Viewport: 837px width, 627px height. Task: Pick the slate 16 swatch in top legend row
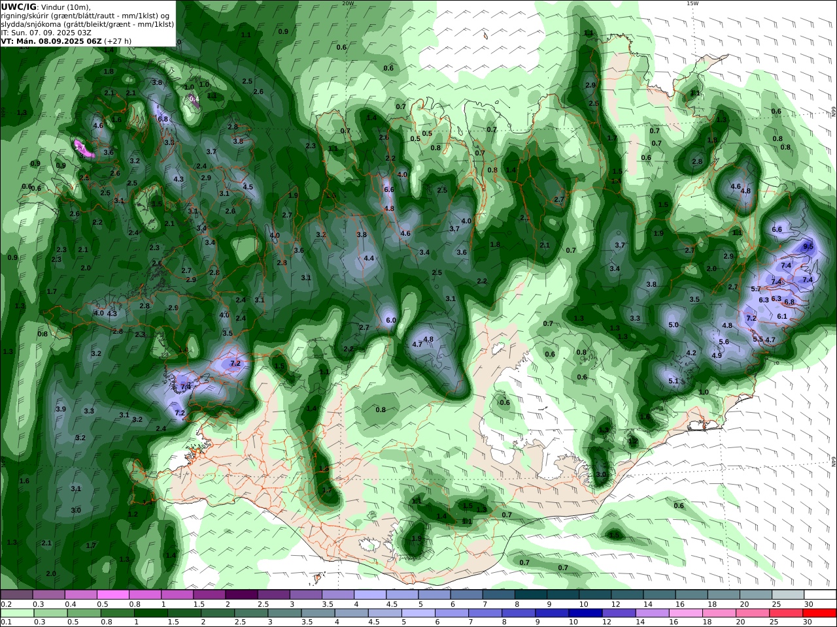pos(691,595)
